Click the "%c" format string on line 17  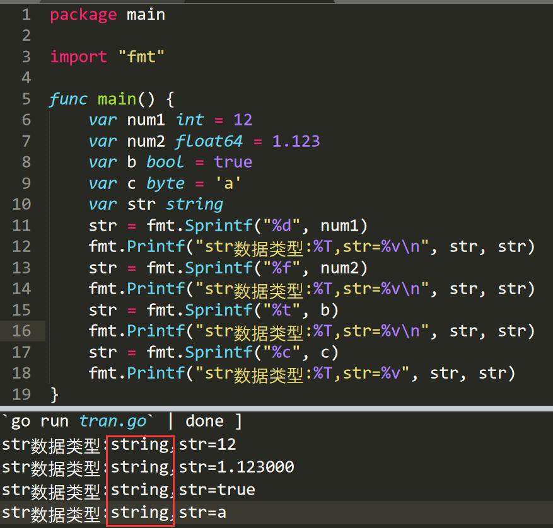[x=281, y=353]
